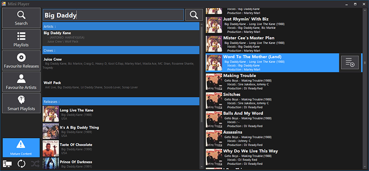Image resolution: width=369 pixels, height=171 pixels.
Task: Select track Balls And My Word
Action: [x=284, y=119]
